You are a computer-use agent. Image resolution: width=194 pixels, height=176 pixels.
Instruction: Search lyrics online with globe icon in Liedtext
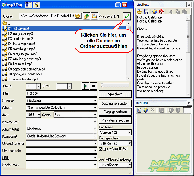pyautogui.click(x=154, y=12)
